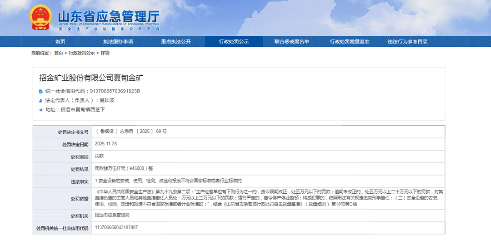This screenshot has width=491, height=240.
Task: Click the penalty document number value cell
Action: 130,131
